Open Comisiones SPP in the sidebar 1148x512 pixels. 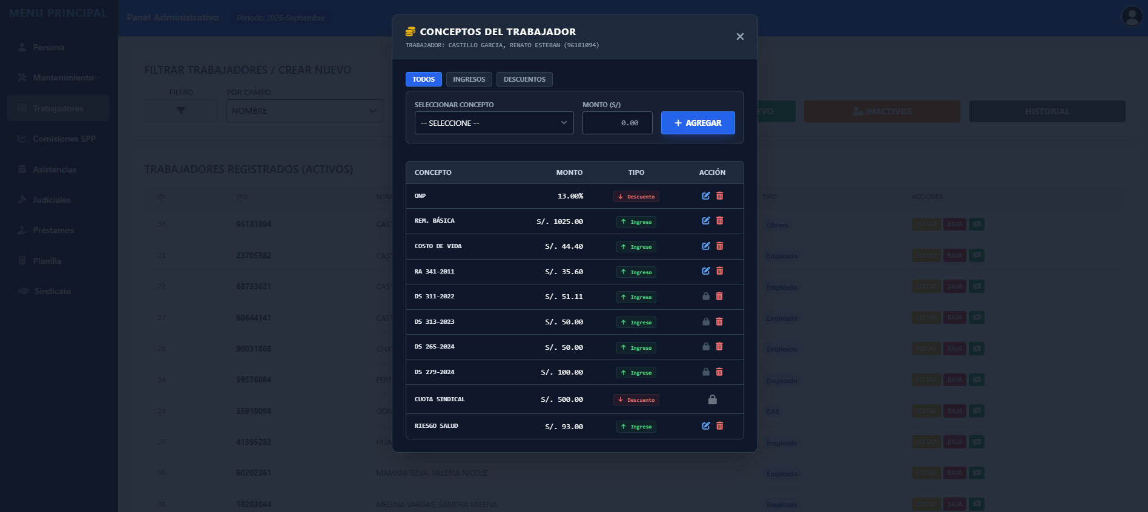[59, 139]
